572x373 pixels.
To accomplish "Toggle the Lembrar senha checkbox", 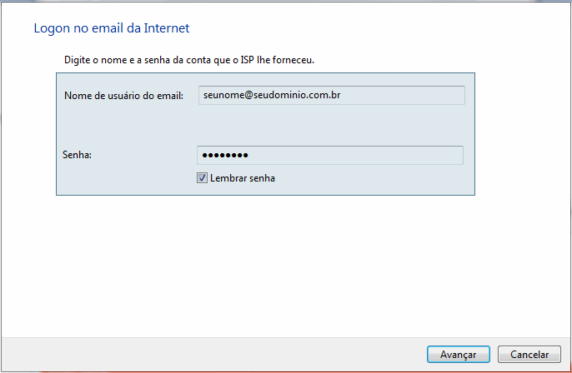I will click(x=202, y=178).
